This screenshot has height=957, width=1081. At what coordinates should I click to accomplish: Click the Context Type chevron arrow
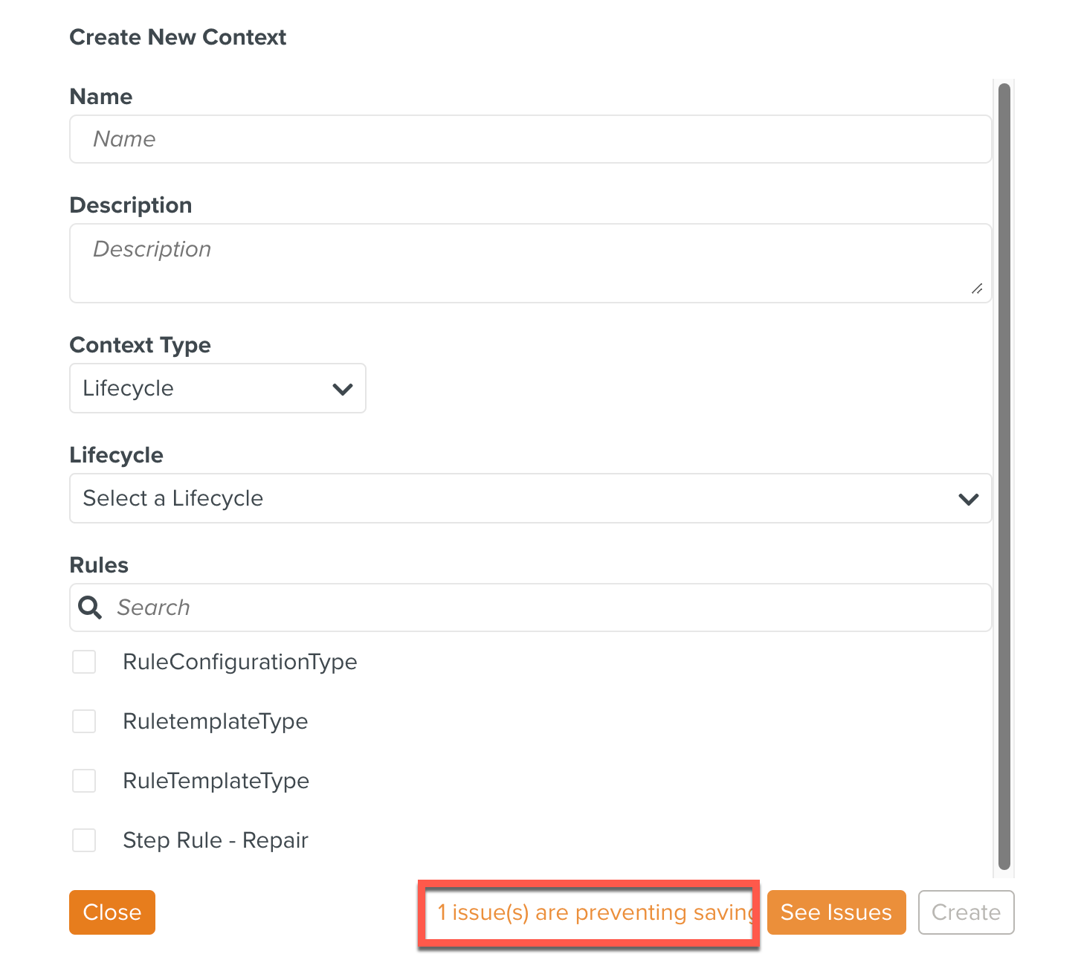click(x=342, y=389)
